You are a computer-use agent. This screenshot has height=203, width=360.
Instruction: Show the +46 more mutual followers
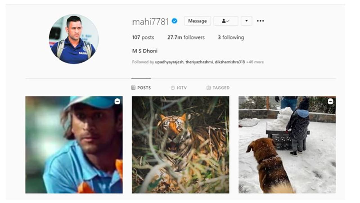[255, 62]
